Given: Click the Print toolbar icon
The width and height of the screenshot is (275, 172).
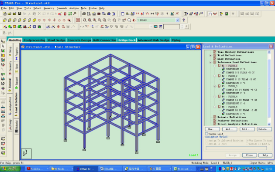Looking at the screenshot, I should 84,13.
